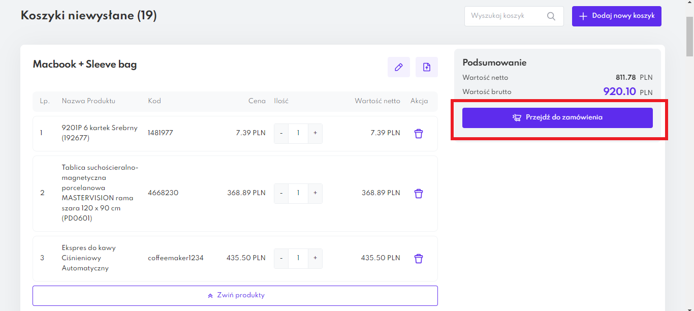
Task: Increase quantity of 9201P 6 kartek
Action: point(315,134)
